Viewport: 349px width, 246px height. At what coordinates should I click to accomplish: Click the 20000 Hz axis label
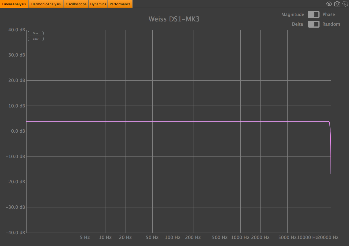328,237
